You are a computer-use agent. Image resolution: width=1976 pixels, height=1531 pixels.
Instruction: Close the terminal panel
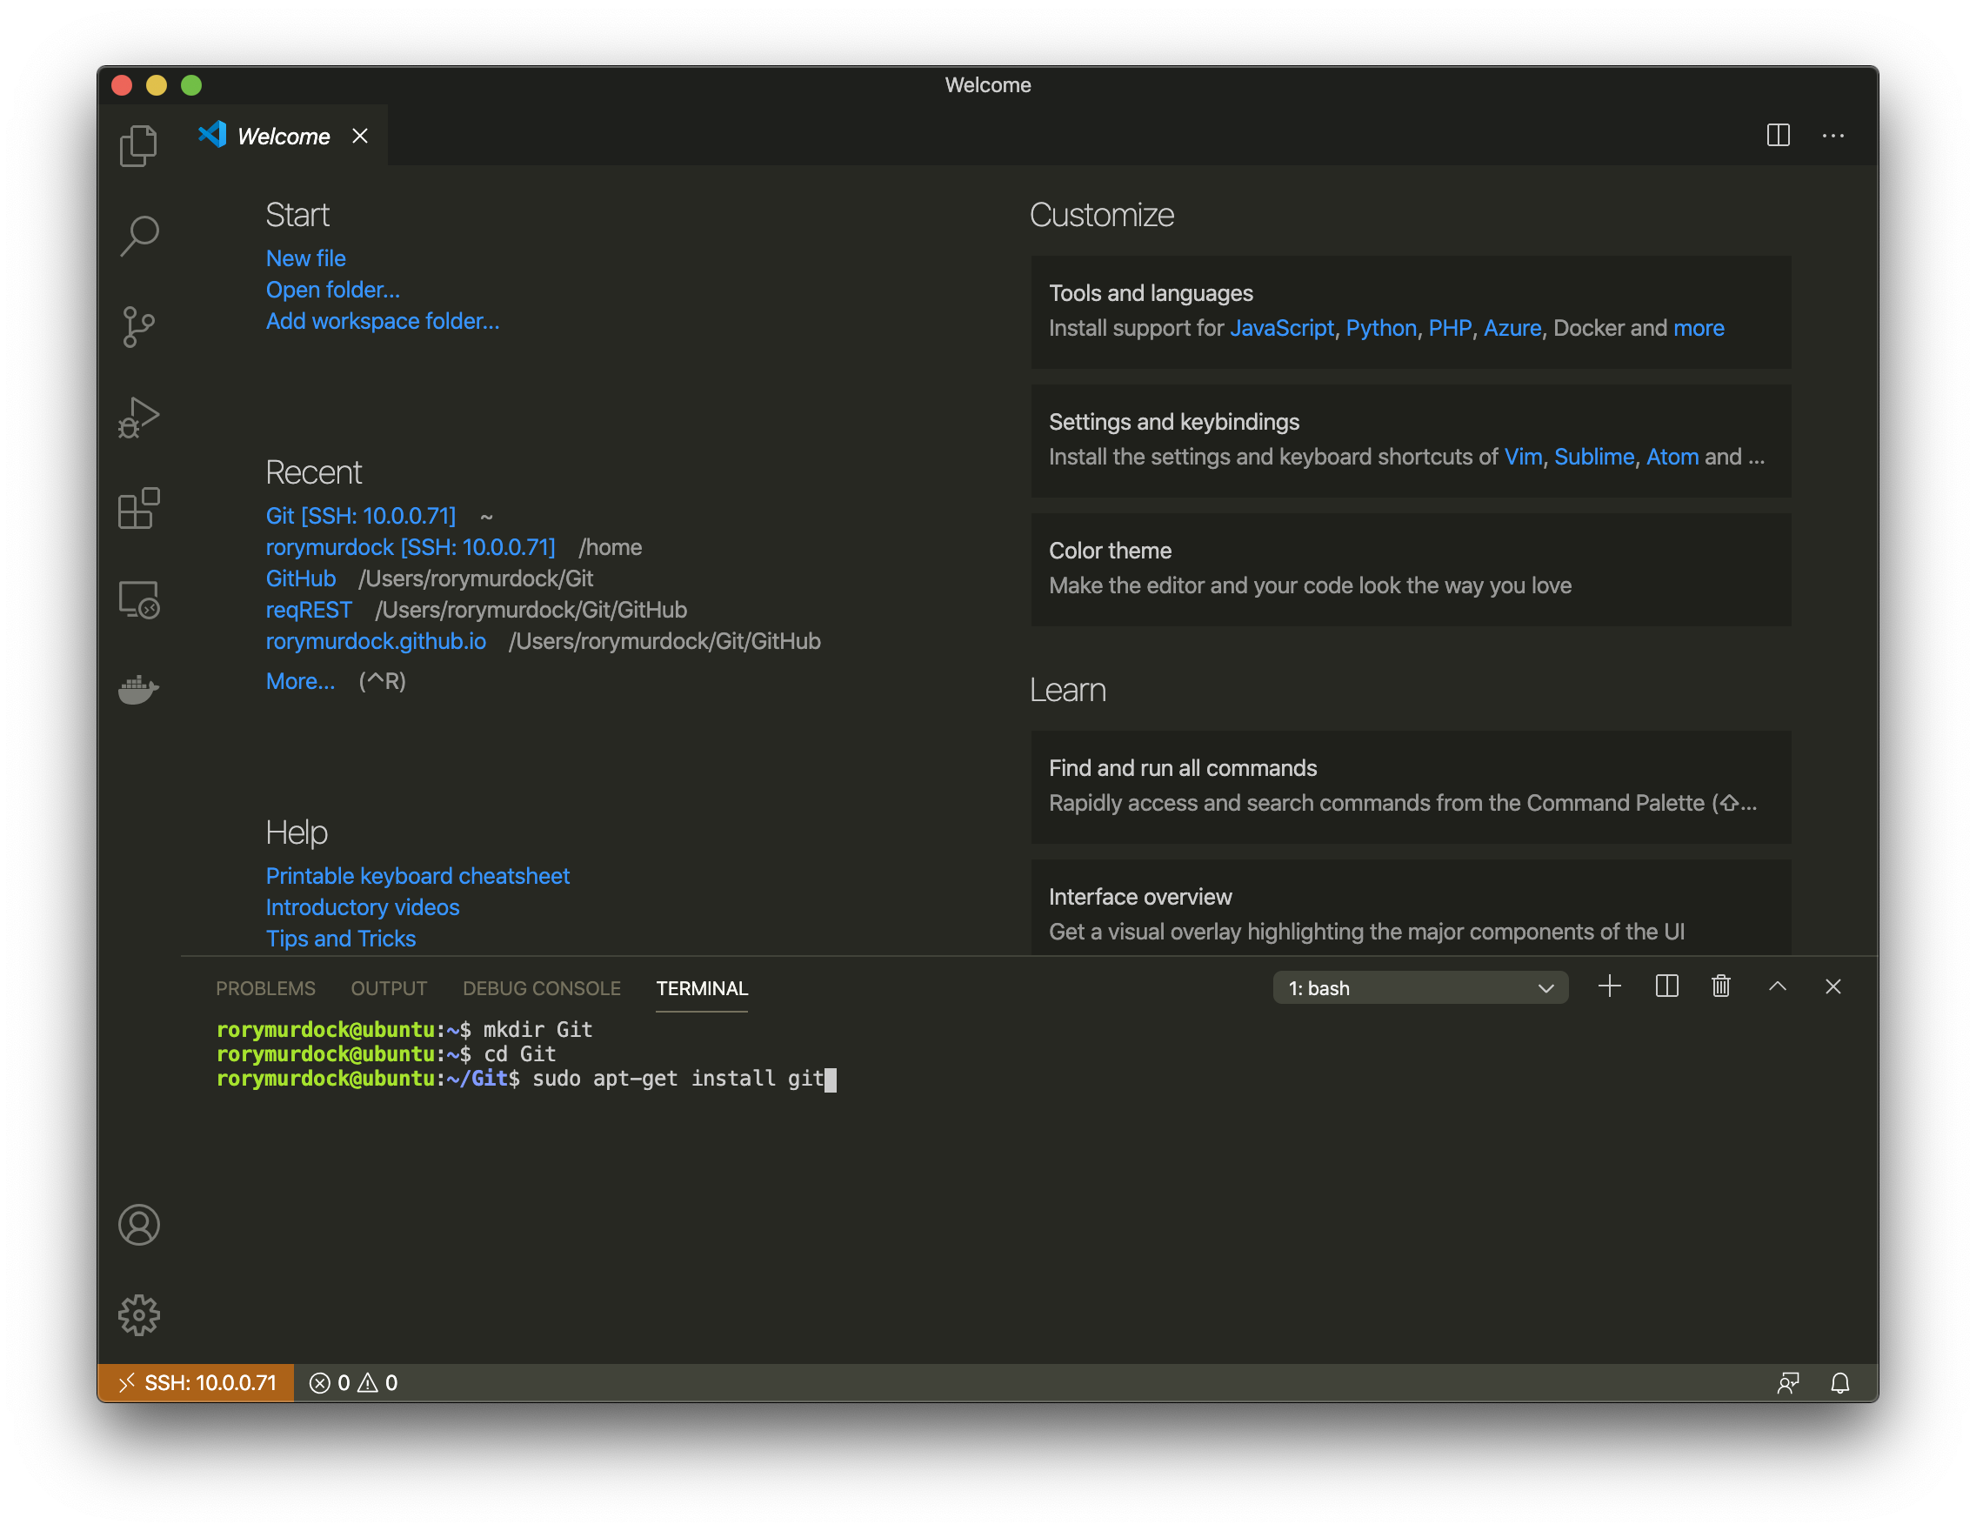(x=1833, y=986)
